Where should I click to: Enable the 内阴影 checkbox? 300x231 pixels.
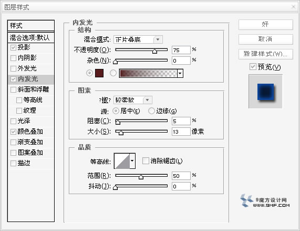[13, 58]
